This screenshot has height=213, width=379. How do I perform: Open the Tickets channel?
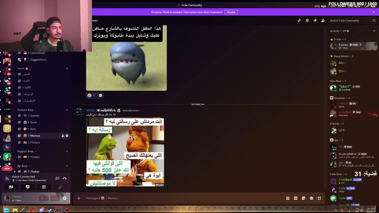coord(43,157)
